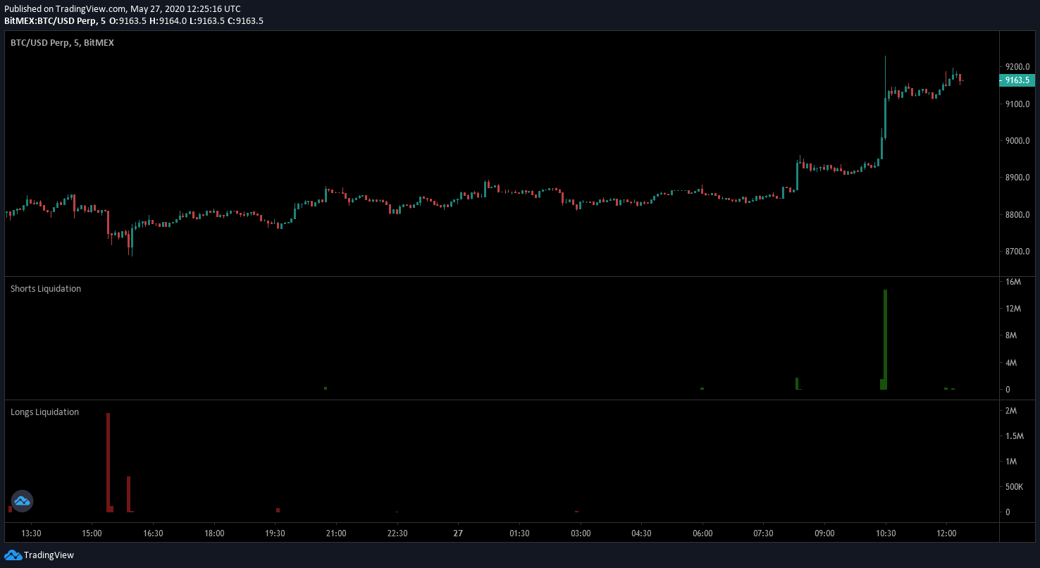Click the 27 date marker on the time axis
Image resolution: width=1040 pixels, height=568 pixels.
(x=458, y=533)
